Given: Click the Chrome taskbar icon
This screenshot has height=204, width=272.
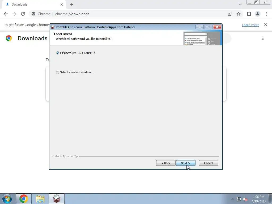Looking at the screenshot, I should (x=24, y=199).
